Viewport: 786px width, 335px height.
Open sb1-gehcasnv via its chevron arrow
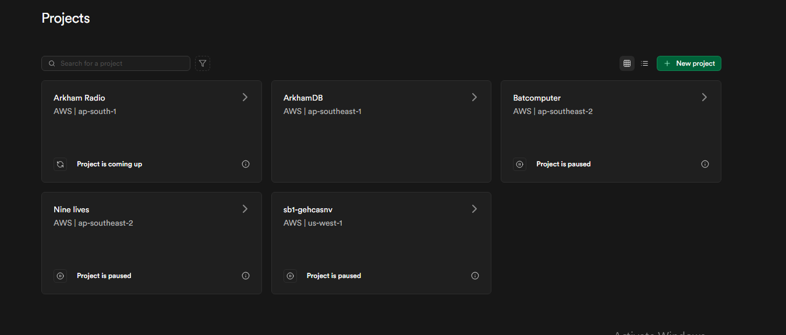click(x=475, y=209)
